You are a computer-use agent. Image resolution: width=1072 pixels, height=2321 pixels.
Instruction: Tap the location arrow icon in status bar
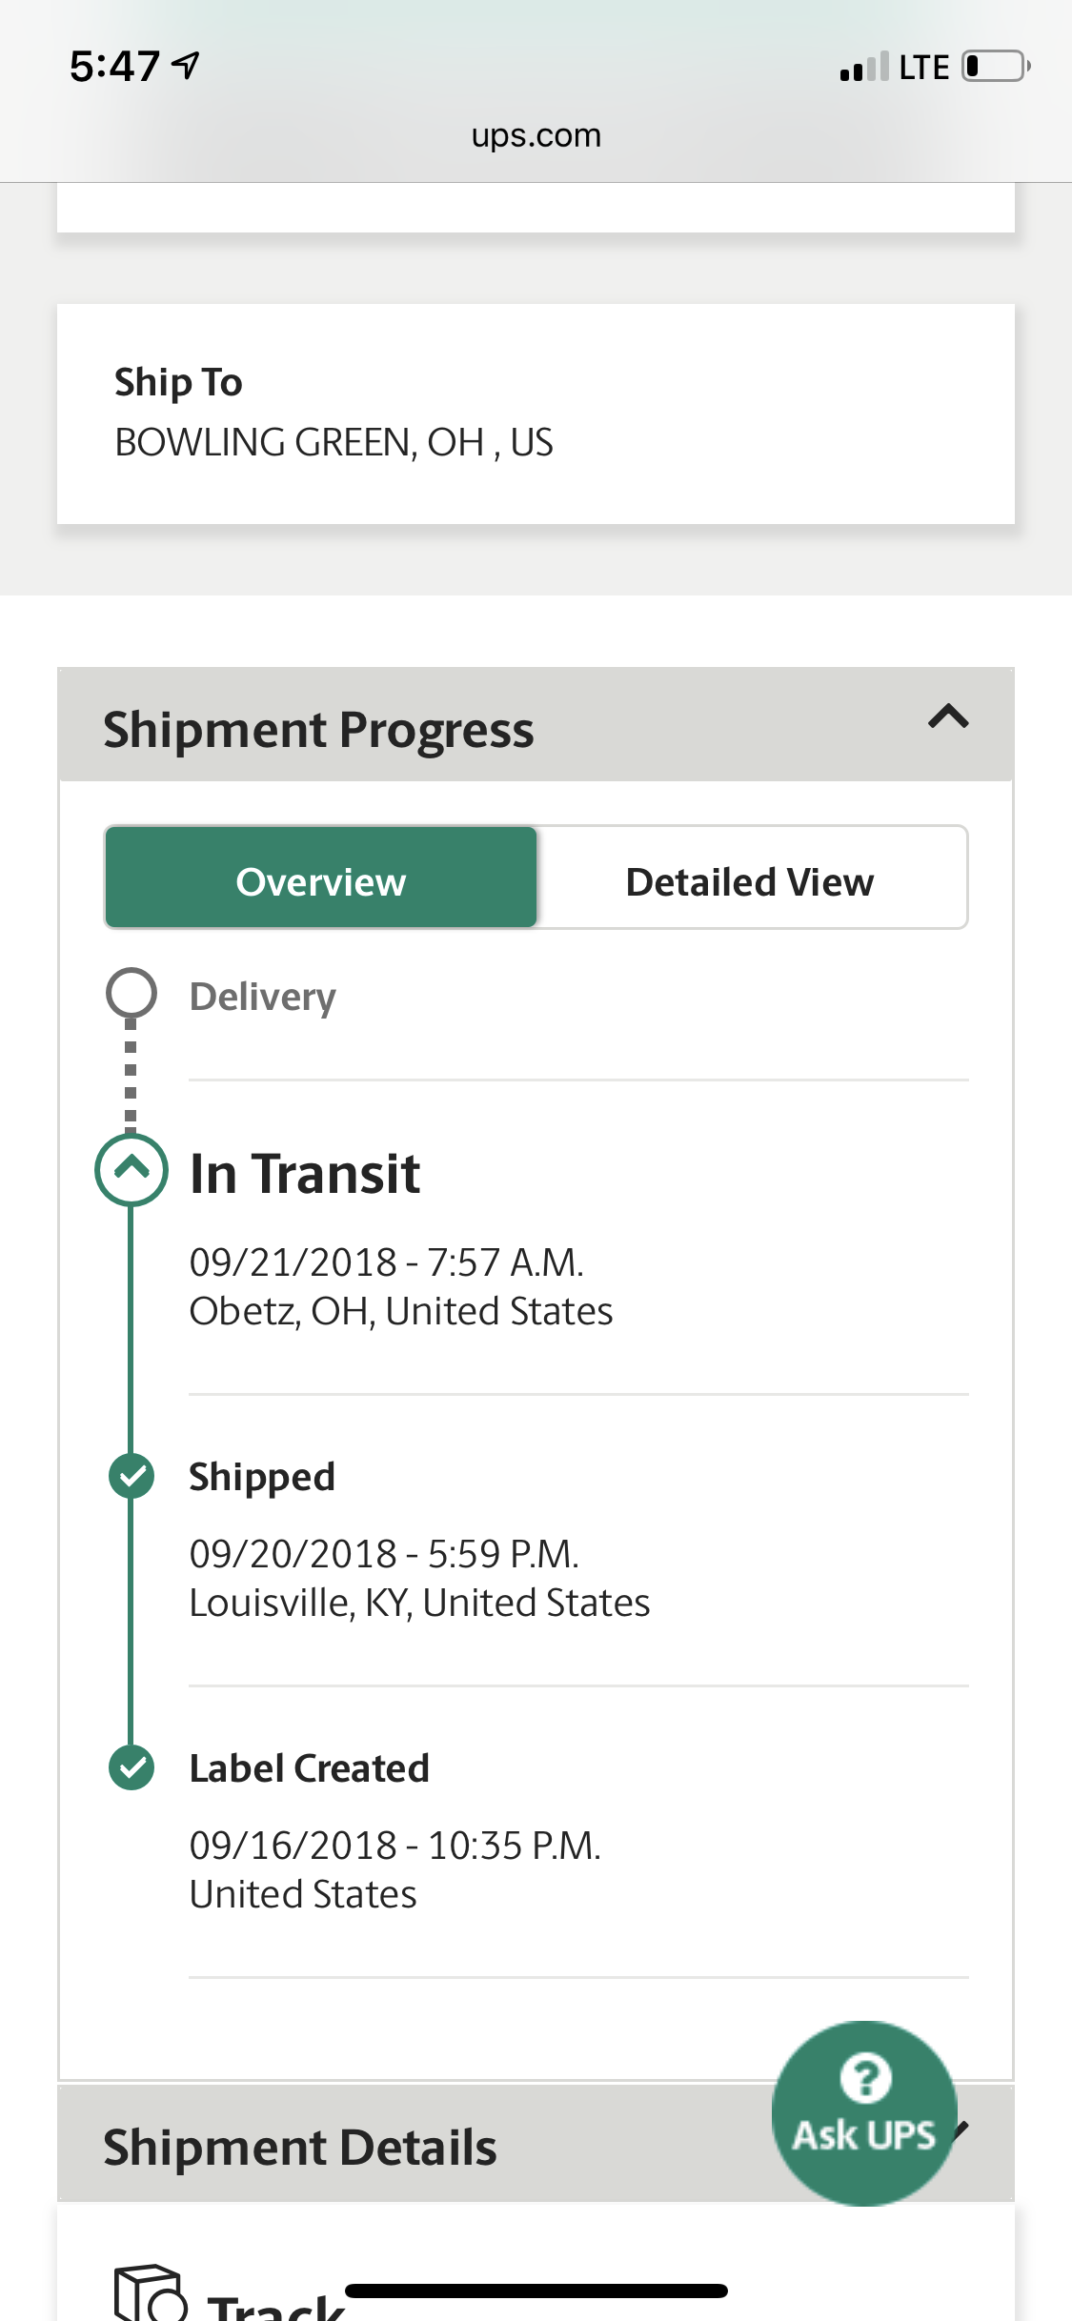(186, 65)
